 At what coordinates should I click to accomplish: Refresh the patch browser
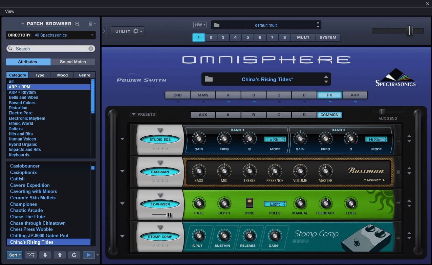(x=74, y=255)
